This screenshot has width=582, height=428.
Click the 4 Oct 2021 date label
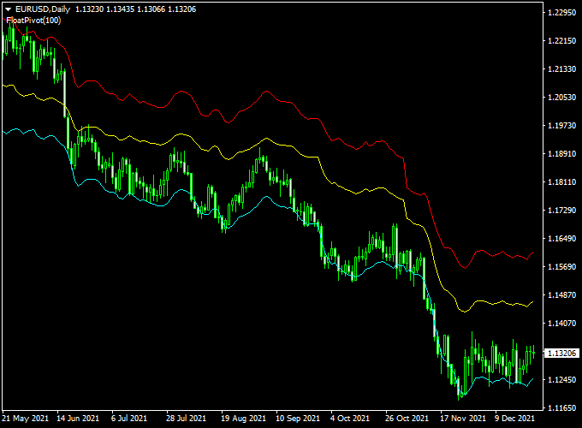(350, 419)
